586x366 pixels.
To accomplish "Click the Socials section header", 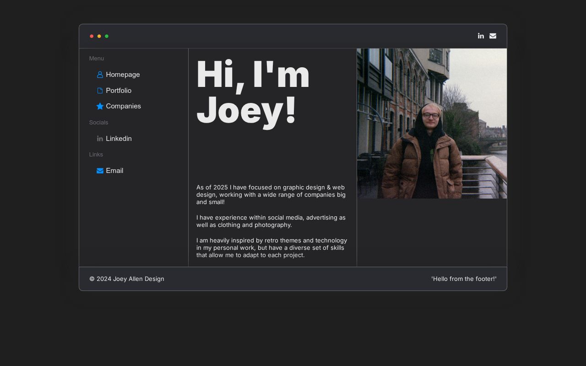I will pos(99,123).
